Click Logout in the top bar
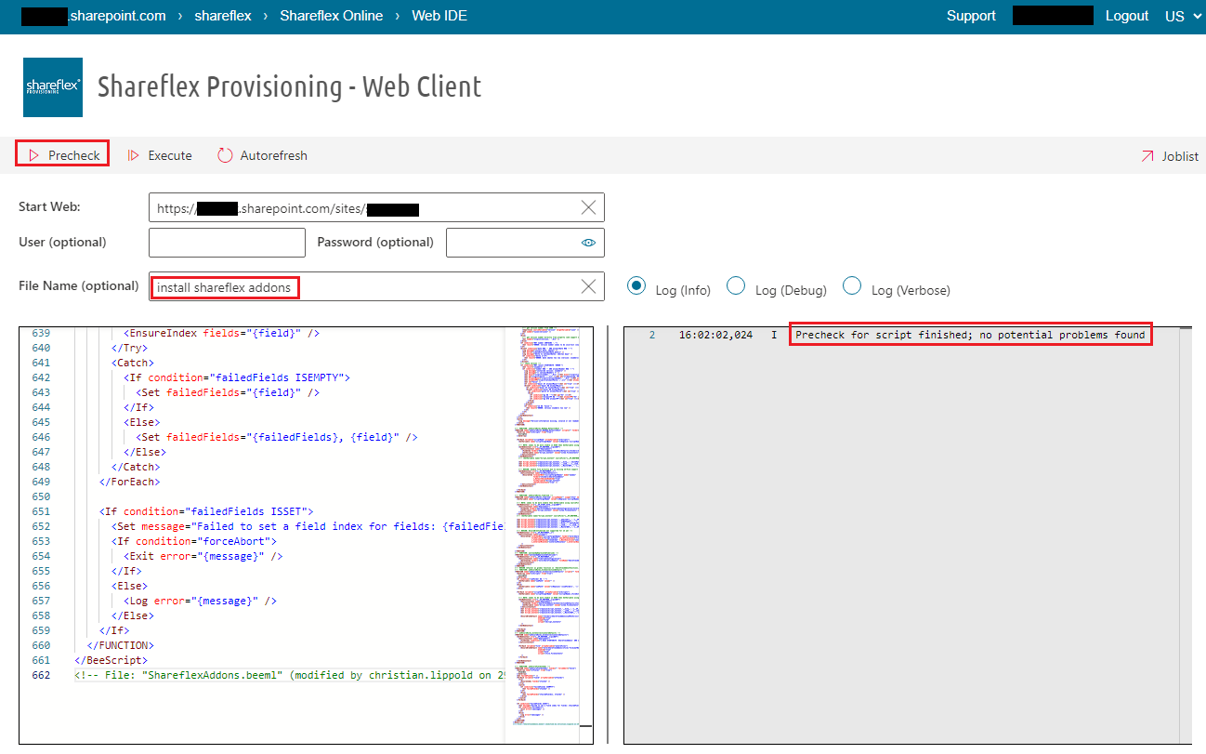 click(1127, 16)
